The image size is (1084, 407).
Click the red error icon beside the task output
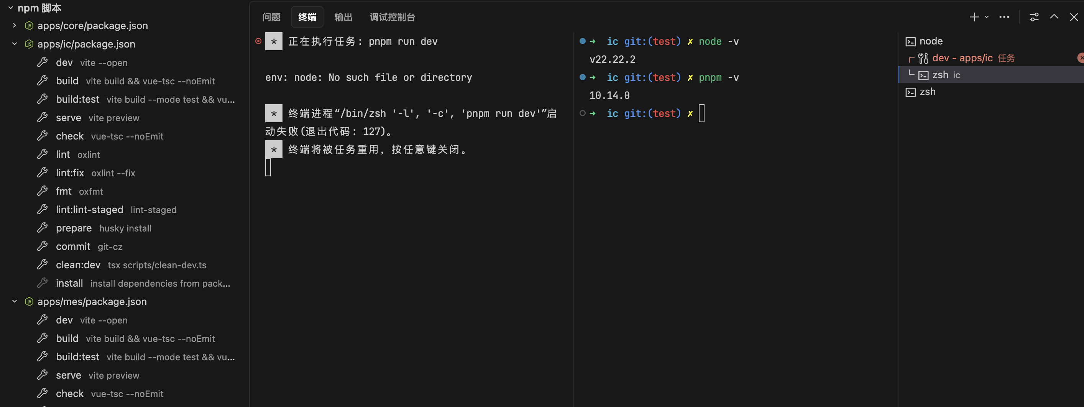(258, 41)
